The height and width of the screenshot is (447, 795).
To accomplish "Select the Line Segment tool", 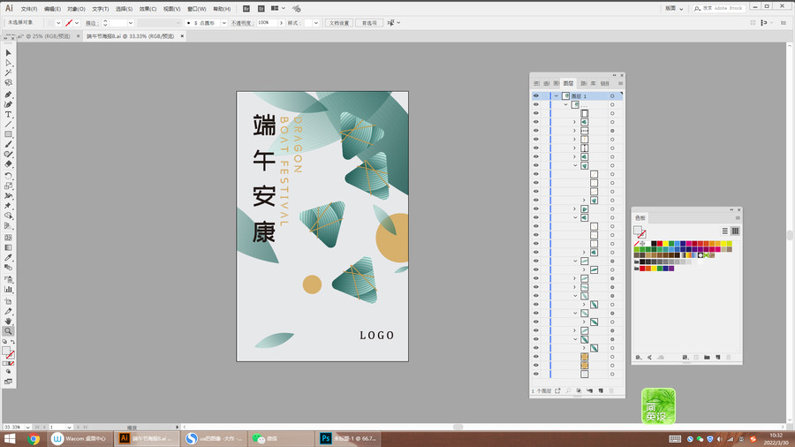I will tap(8, 125).
